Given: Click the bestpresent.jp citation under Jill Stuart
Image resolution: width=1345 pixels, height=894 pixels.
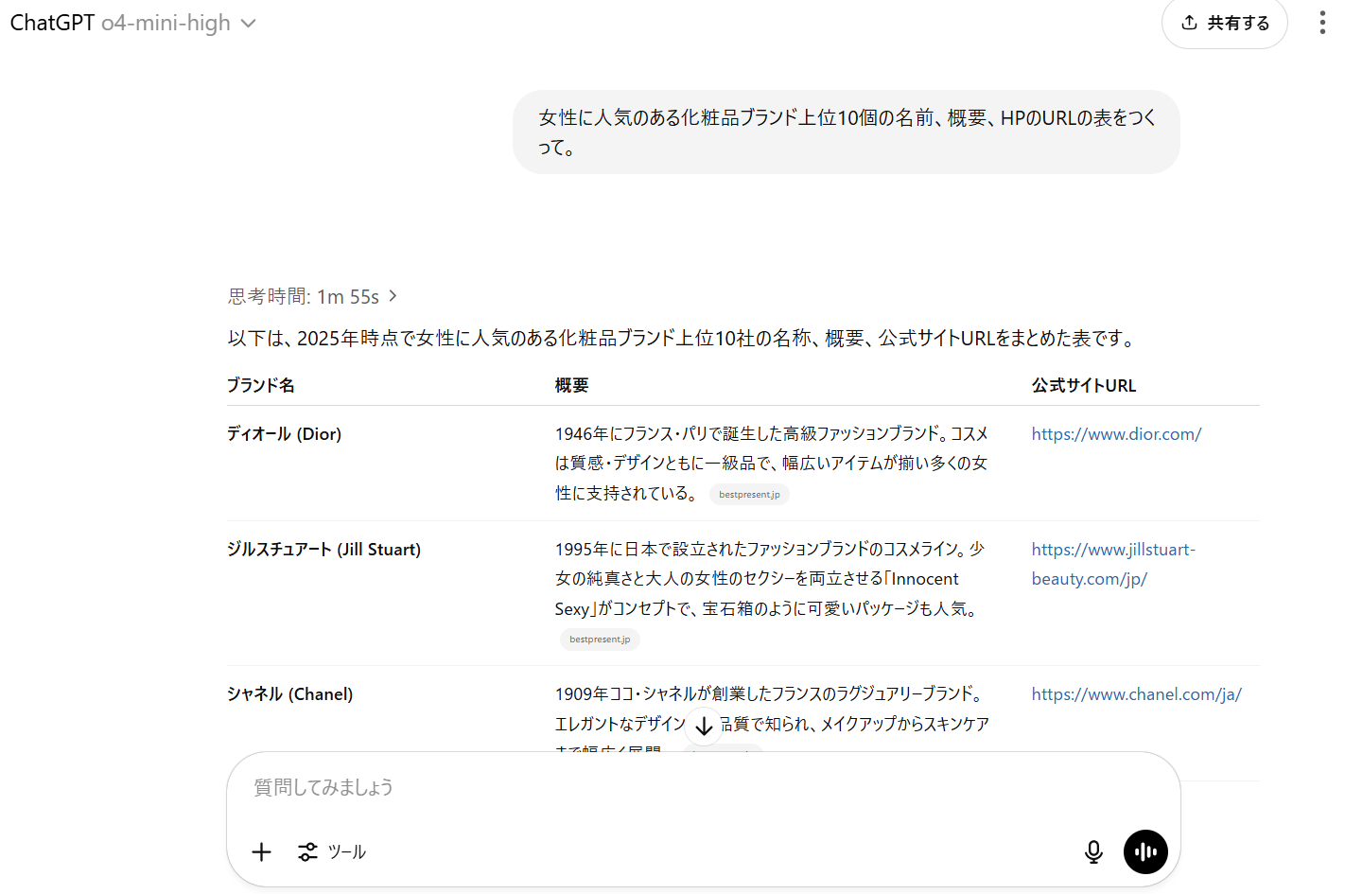Looking at the screenshot, I should click(600, 639).
